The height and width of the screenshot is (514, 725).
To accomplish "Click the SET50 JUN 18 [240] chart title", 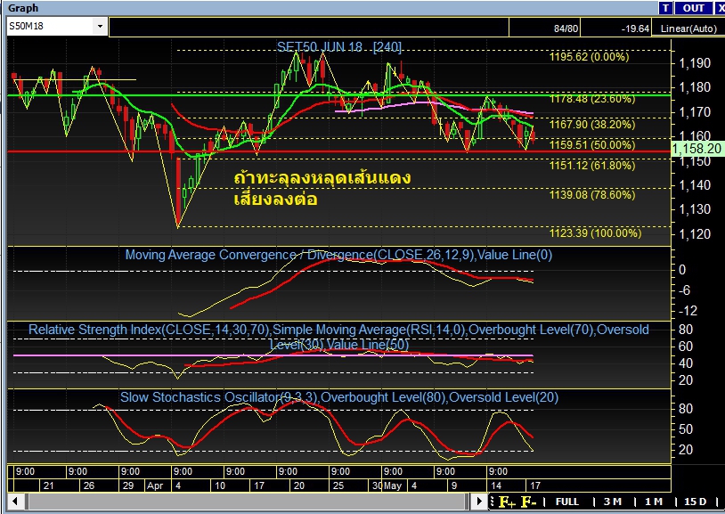I will pos(339,46).
